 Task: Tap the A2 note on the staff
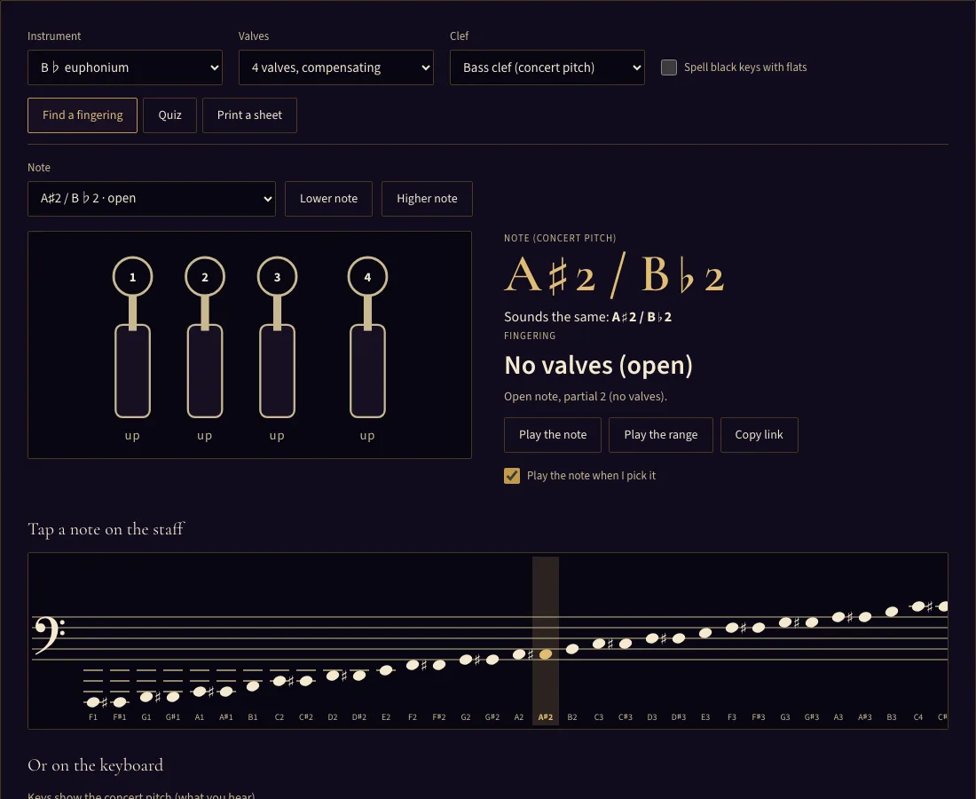[518, 654]
